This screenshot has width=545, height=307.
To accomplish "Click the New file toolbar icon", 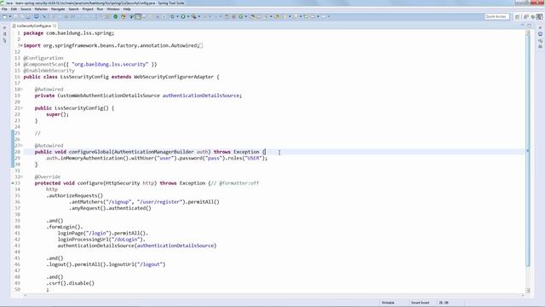I will pos(4,16).
